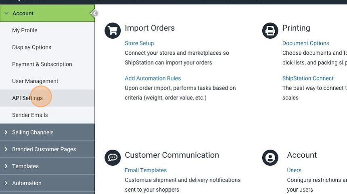The height and width of the screenshot is (194, 347).
Task: Expand the Selling Channels section
Action: point(33,132)
